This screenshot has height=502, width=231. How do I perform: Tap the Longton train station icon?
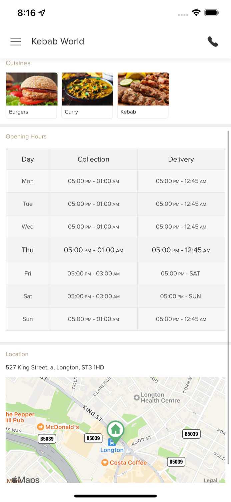tap(112, 442)
